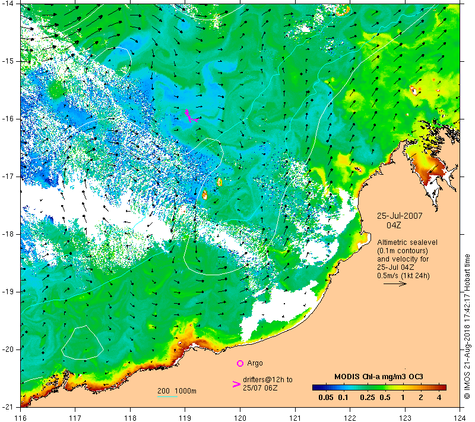Click the magenta drifters arrowhead legend symbol

coord(236,384)
